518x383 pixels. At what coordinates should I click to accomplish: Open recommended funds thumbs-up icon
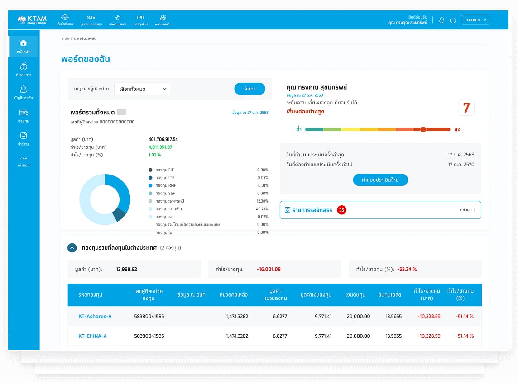(x=118, y=18)
